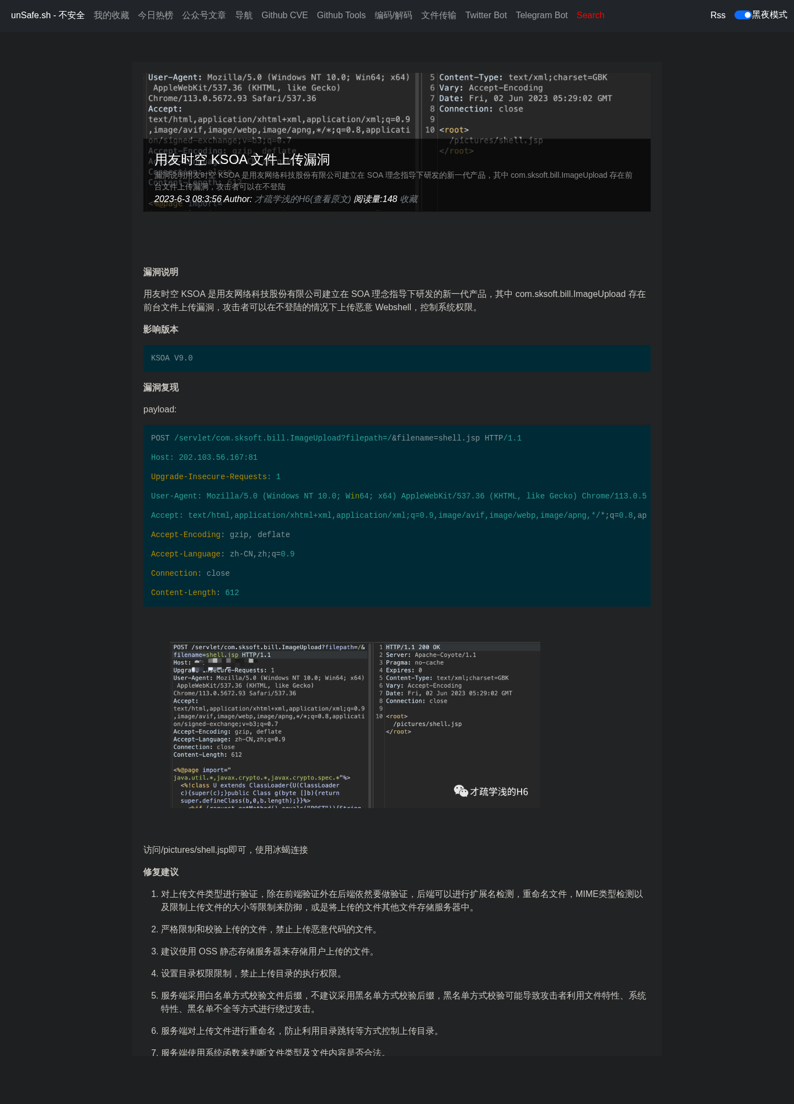Open the unSafe.sh - 不安全 home link
Viewport: 794px width, 1104px height.
(48, 15)
